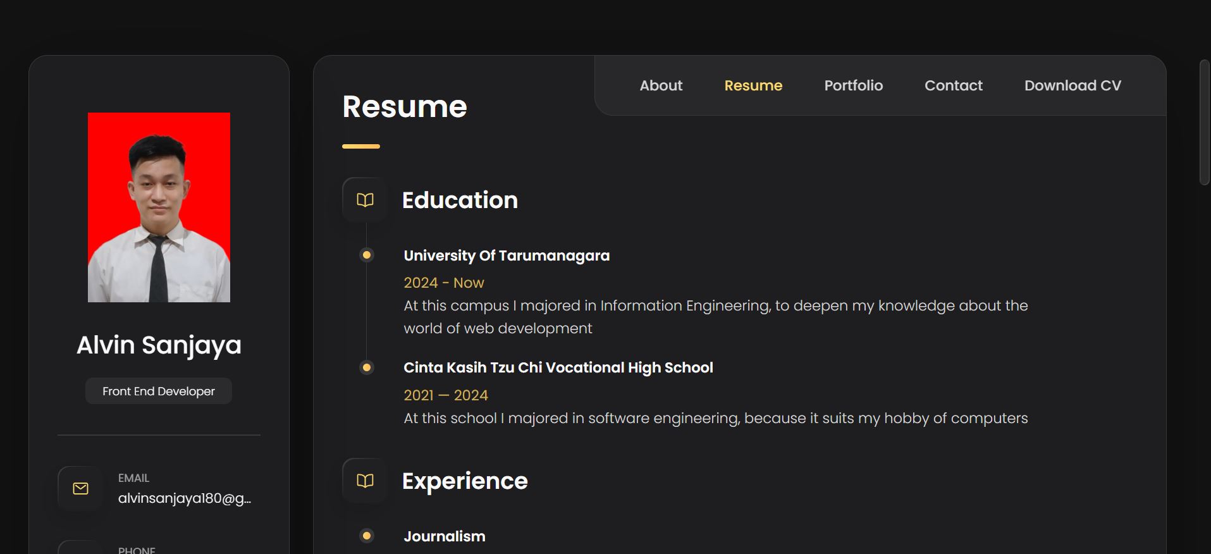Switch to the Portfolio tab

(853, 85)
